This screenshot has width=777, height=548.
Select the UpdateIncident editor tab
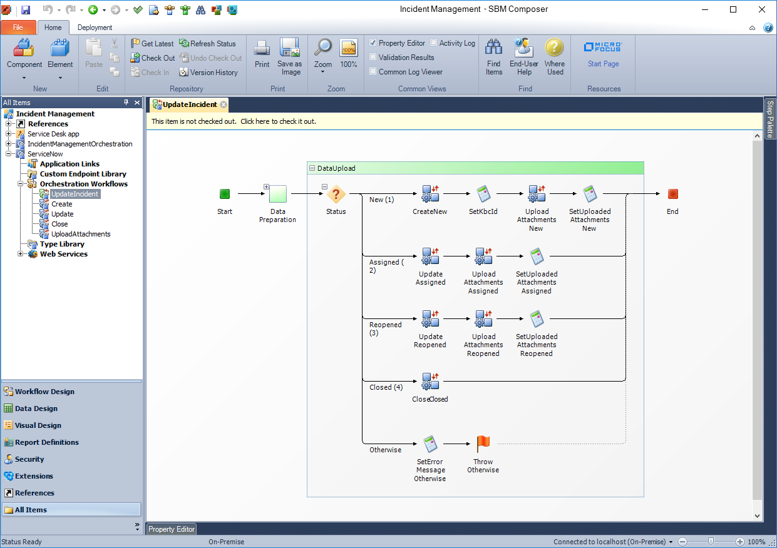pos(189,105)
